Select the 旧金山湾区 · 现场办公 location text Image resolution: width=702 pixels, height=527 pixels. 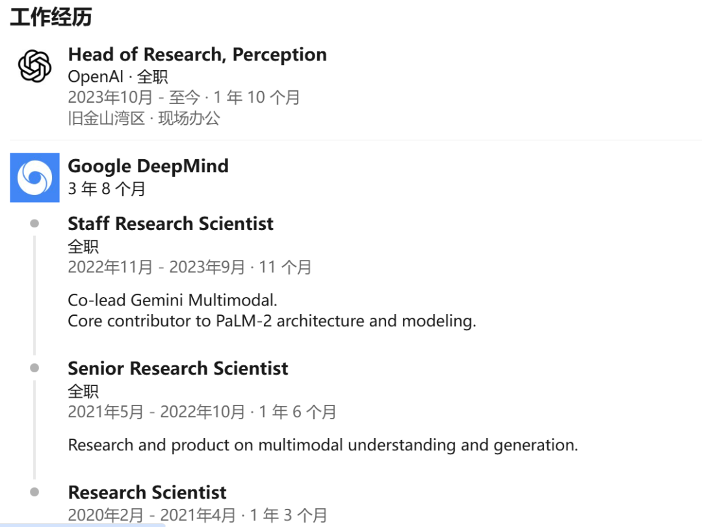click(x=144, y=118)
